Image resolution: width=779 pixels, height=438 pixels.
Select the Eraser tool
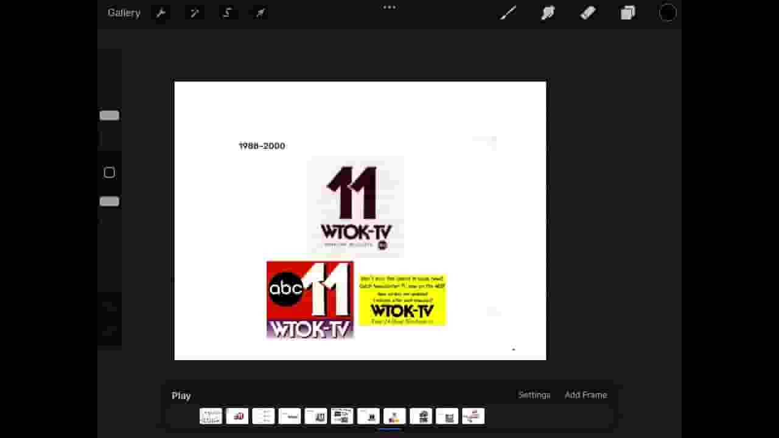click(588, 13)
